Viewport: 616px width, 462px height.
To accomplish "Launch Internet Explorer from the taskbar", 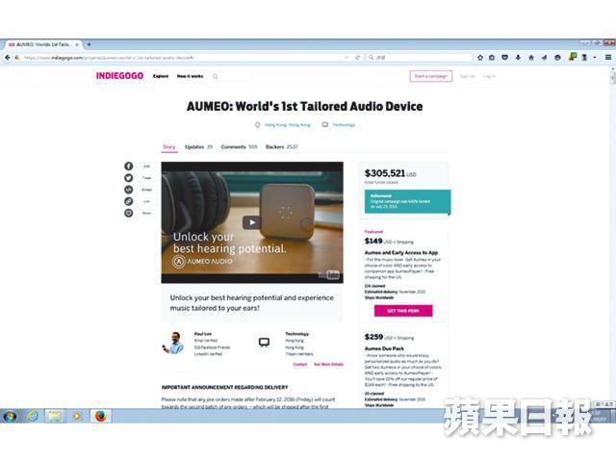I will click(33, 416).
